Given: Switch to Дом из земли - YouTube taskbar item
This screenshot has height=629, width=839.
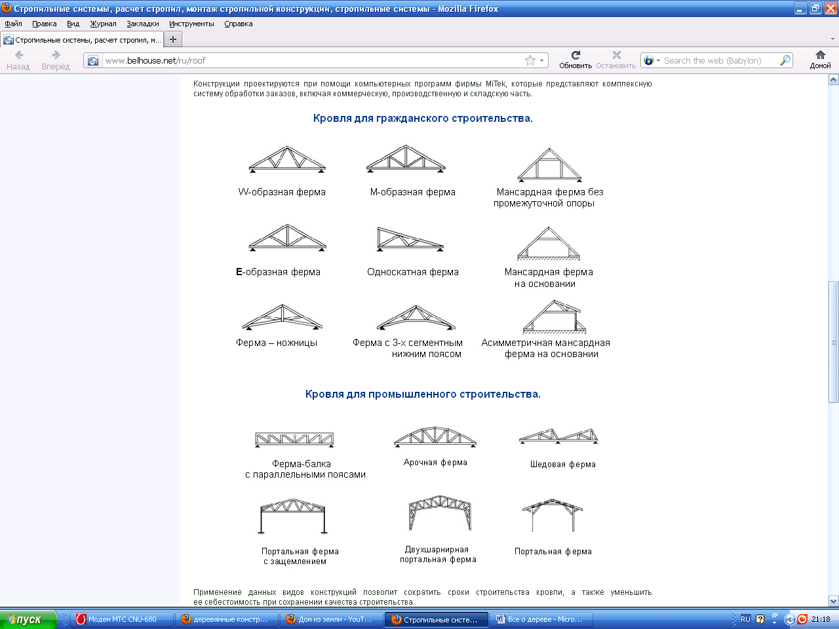Looking at the screenshot, I should (332, 619).
